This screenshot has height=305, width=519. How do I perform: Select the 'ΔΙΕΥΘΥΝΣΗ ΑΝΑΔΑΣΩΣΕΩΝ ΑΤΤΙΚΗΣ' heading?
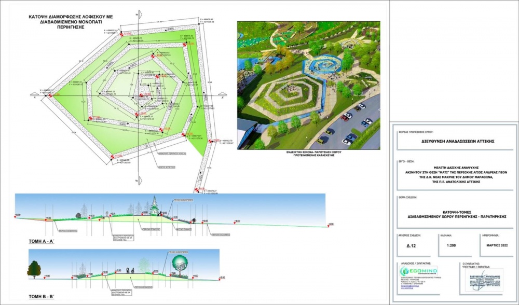click(453, 141)
